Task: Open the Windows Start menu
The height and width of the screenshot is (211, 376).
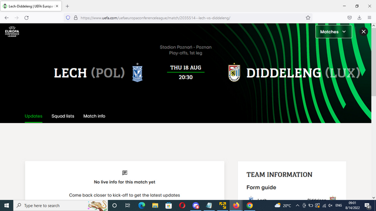Action: [6, 206]
